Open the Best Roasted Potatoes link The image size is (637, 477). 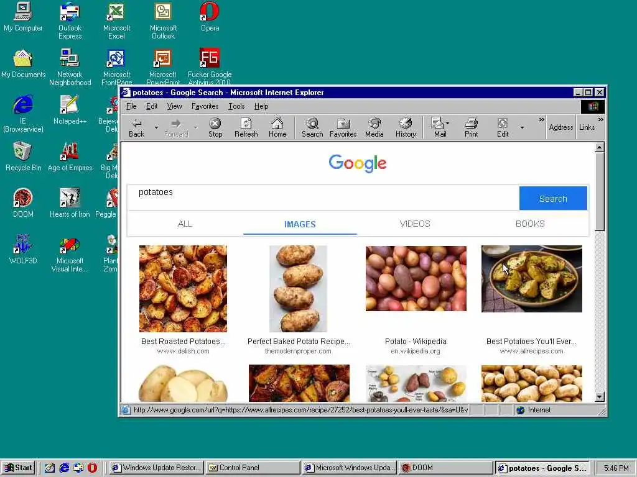(184, 342)
